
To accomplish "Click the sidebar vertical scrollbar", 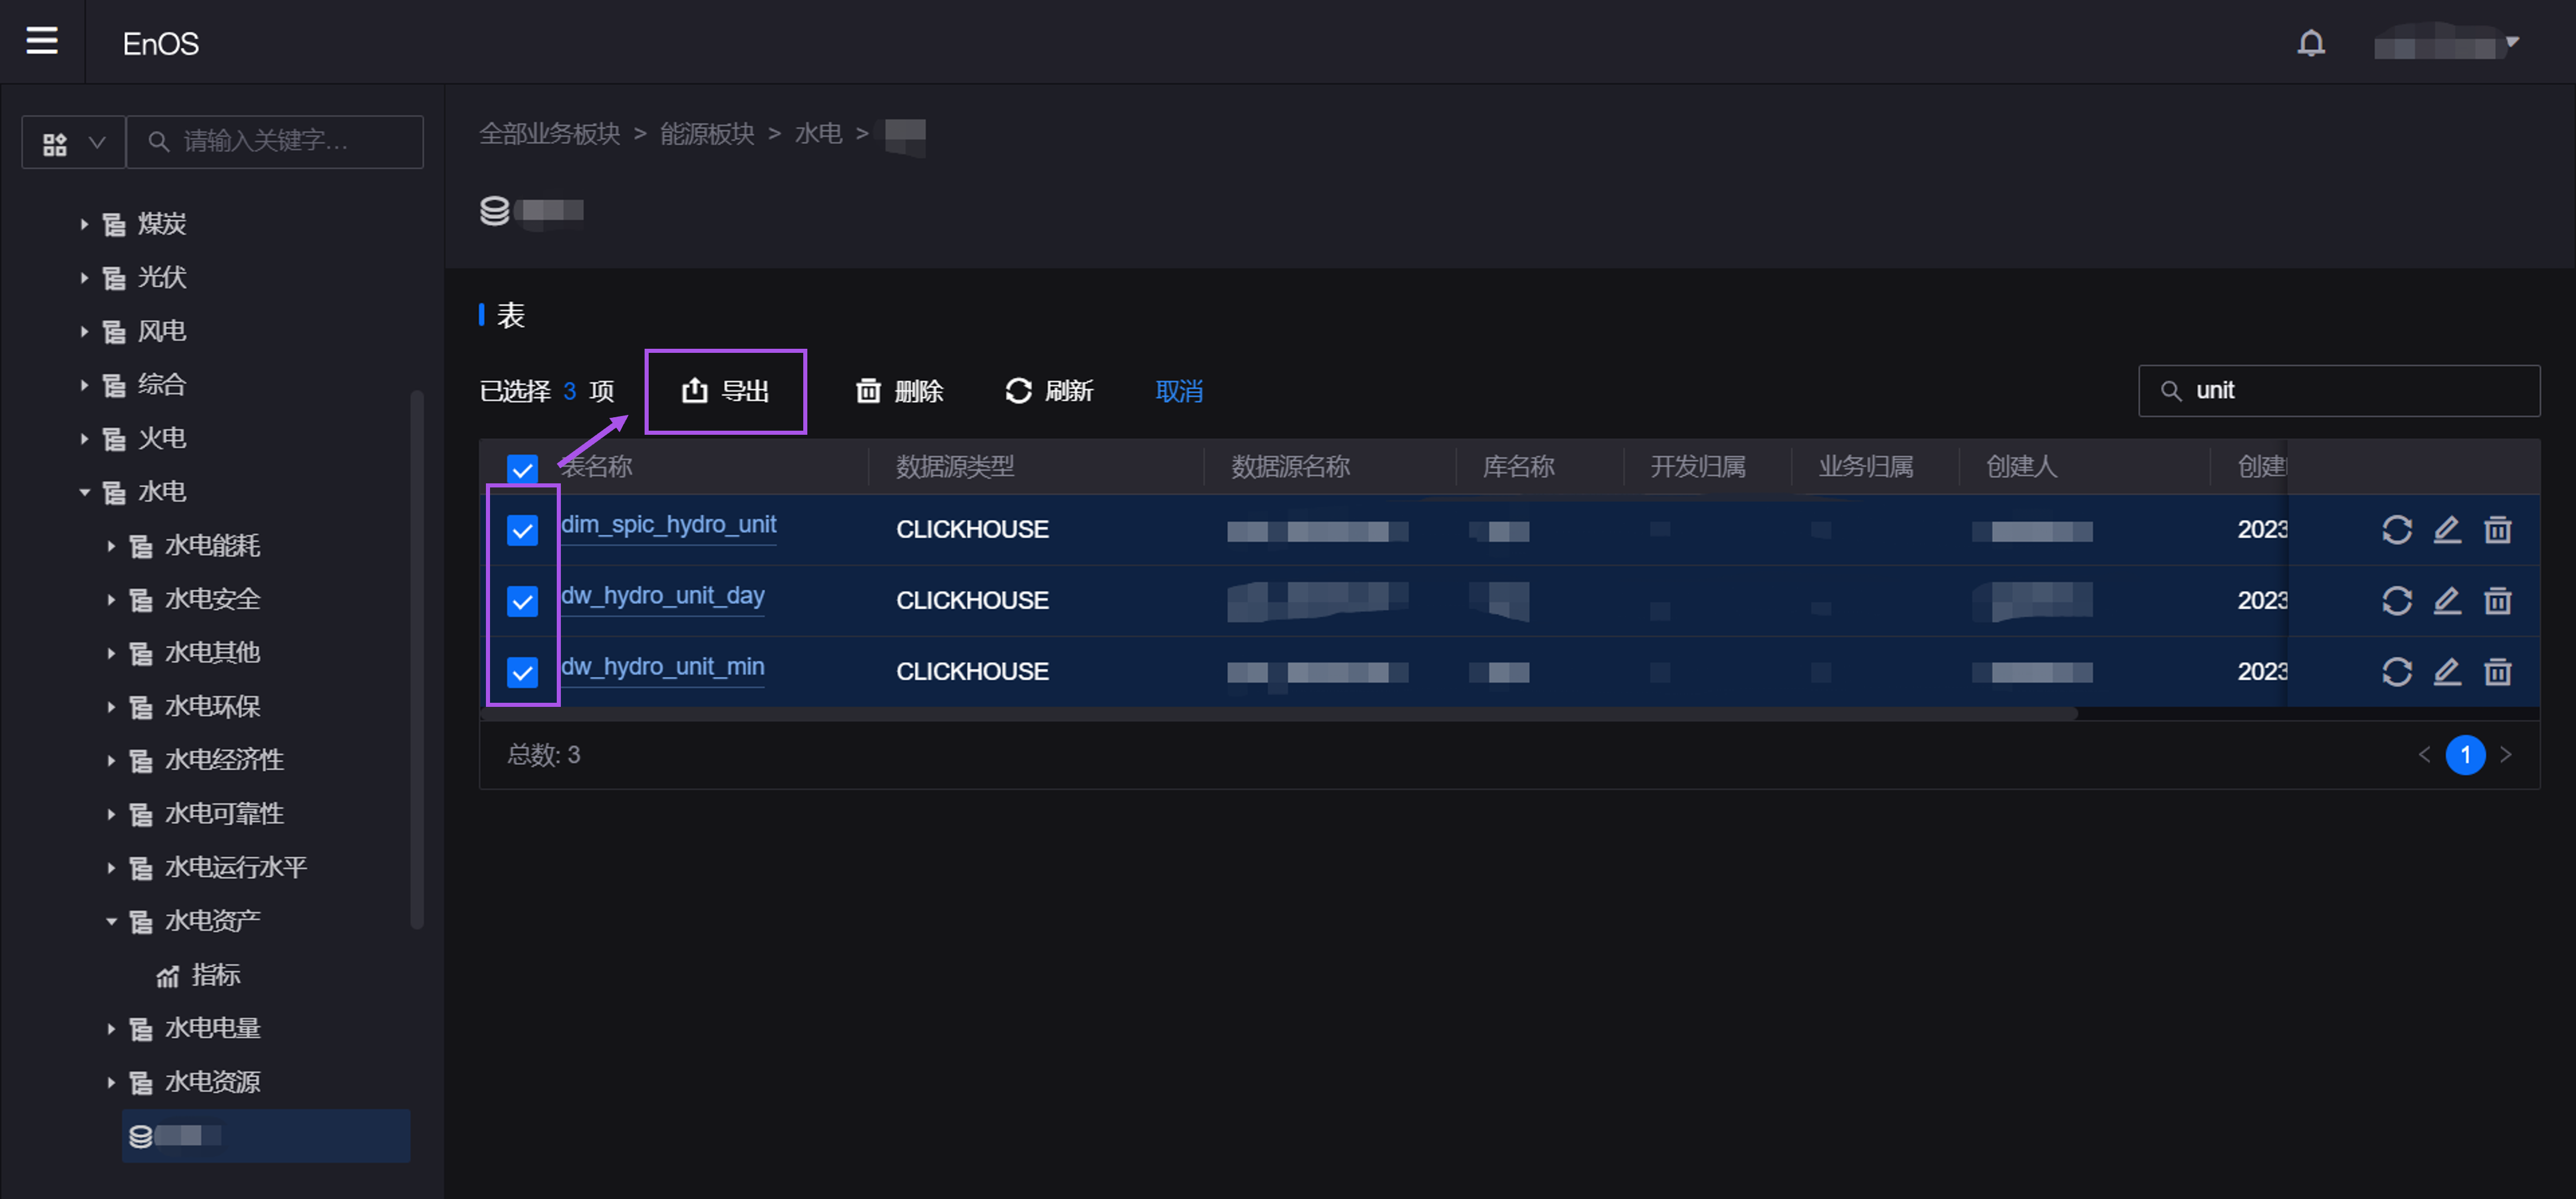I will (x=417, y=659).
